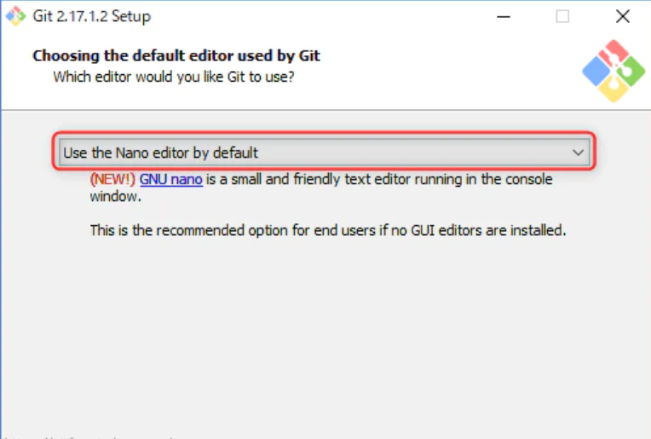Click the blue diamond of the Git logo

[596, 71]
